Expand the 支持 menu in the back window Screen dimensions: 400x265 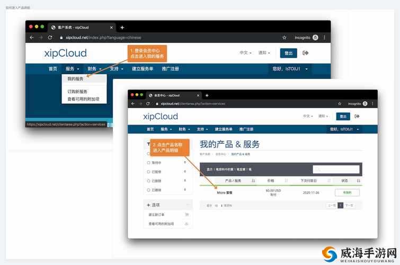pyautogui.click(x=117, y=69)
